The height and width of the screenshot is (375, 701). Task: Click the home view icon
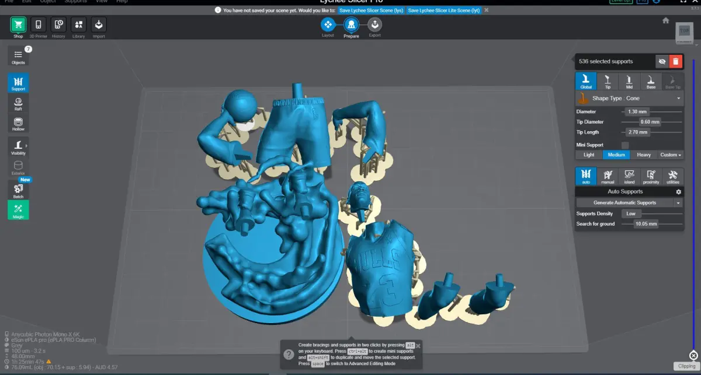pos(665,20)
